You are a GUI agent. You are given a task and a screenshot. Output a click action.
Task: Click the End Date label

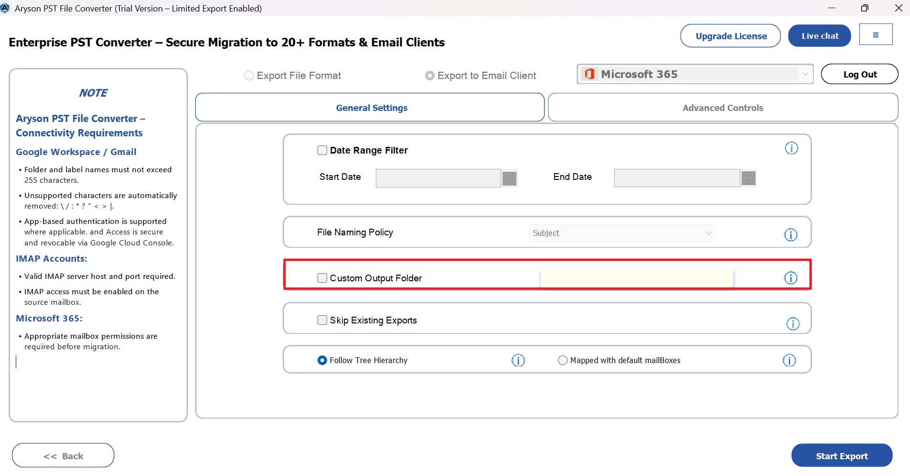[572, 177]
